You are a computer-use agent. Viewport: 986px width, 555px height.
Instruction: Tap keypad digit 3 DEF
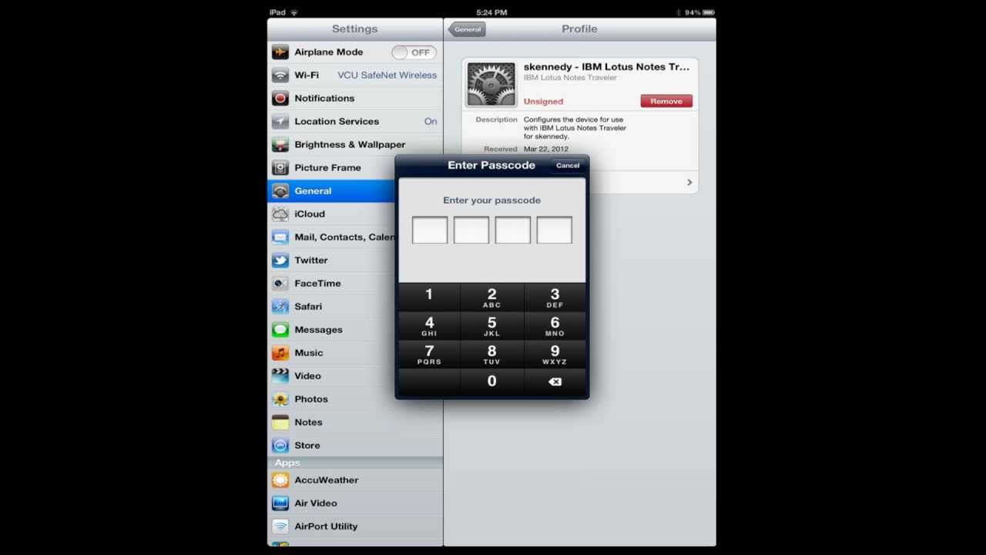(x=555, y=298)
